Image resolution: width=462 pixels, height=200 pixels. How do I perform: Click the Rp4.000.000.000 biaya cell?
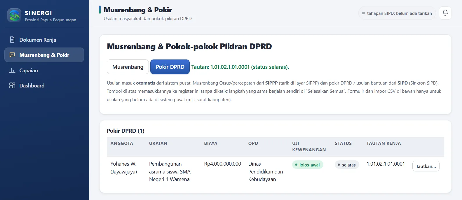222,164
